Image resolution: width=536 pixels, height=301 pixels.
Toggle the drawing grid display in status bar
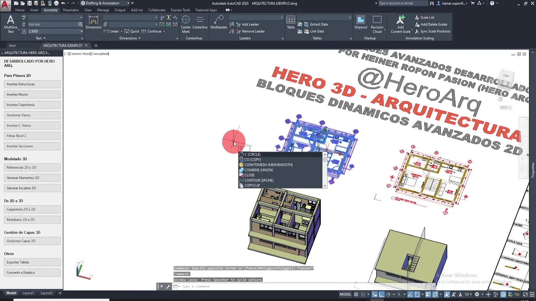click(356, 294)
